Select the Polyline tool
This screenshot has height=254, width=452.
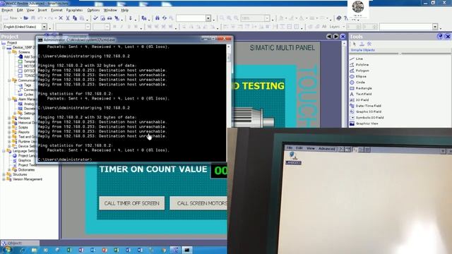[362, 65]
